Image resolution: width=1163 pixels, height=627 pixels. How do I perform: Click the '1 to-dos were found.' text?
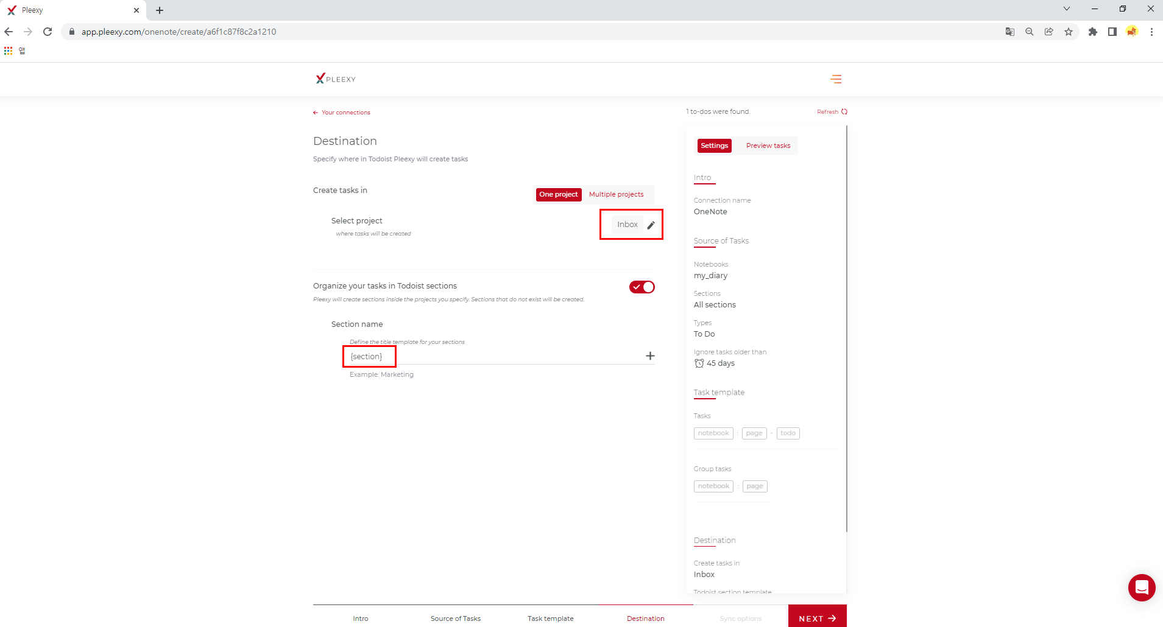(x=718, y=112)
